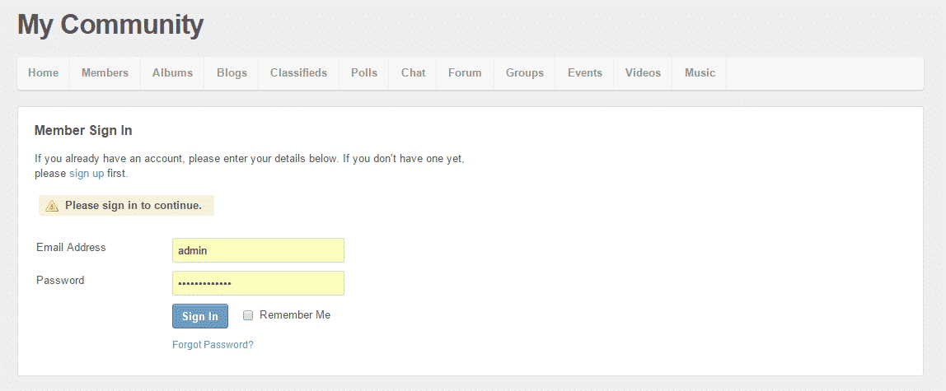
Task: Open the Classifieds section
Action: pos(298,73)
